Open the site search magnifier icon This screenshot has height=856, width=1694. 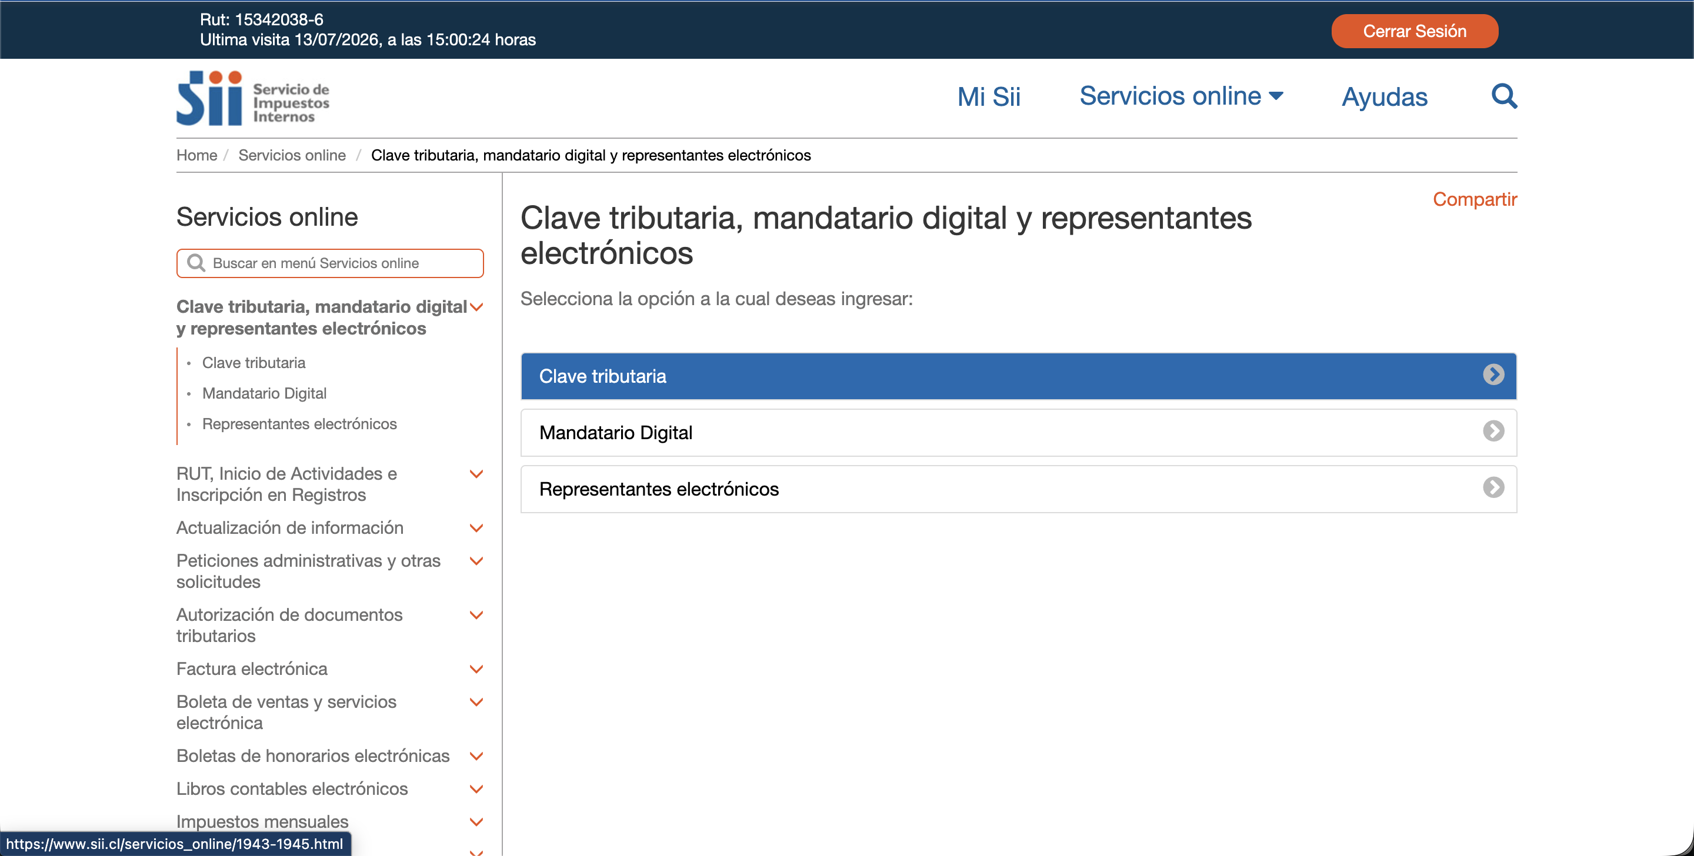(x=1503, y=96)
